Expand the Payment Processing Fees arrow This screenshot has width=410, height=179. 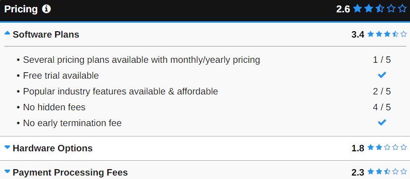(x=7, y=172)
